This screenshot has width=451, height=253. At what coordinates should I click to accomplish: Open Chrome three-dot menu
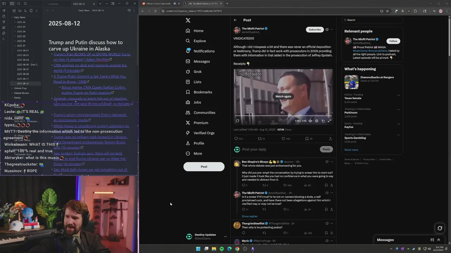[x=447, y=11]
